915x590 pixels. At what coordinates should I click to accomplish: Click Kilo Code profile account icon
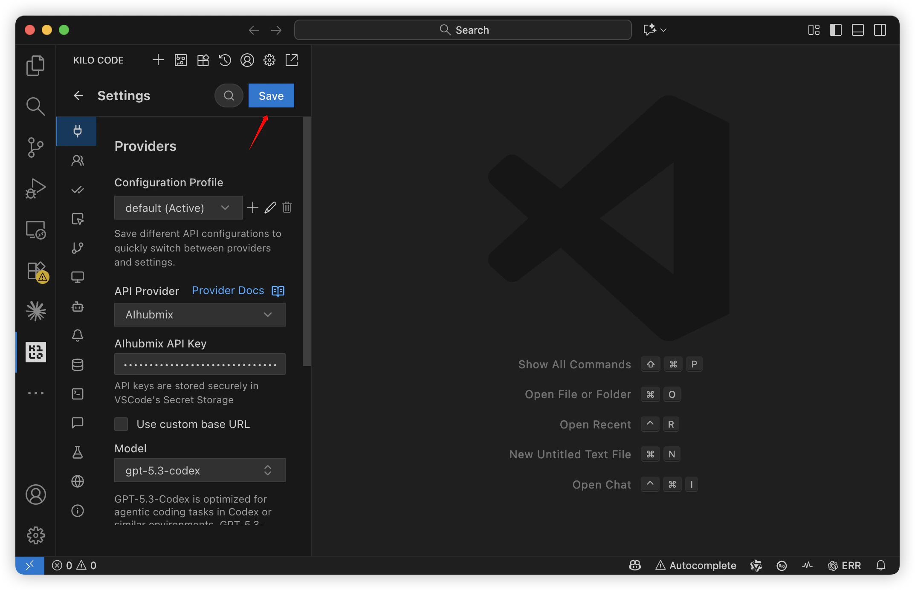click(247, 60)
